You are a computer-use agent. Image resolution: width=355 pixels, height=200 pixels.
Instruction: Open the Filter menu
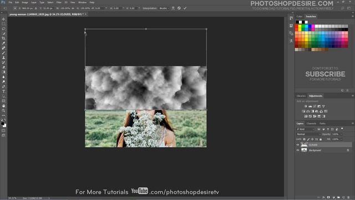(59, 2)
